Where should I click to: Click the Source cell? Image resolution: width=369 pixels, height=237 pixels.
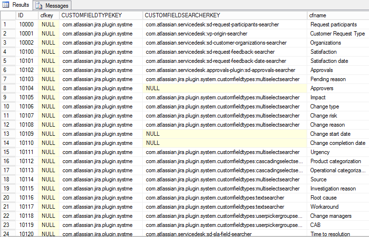click(x=338, y=179)
